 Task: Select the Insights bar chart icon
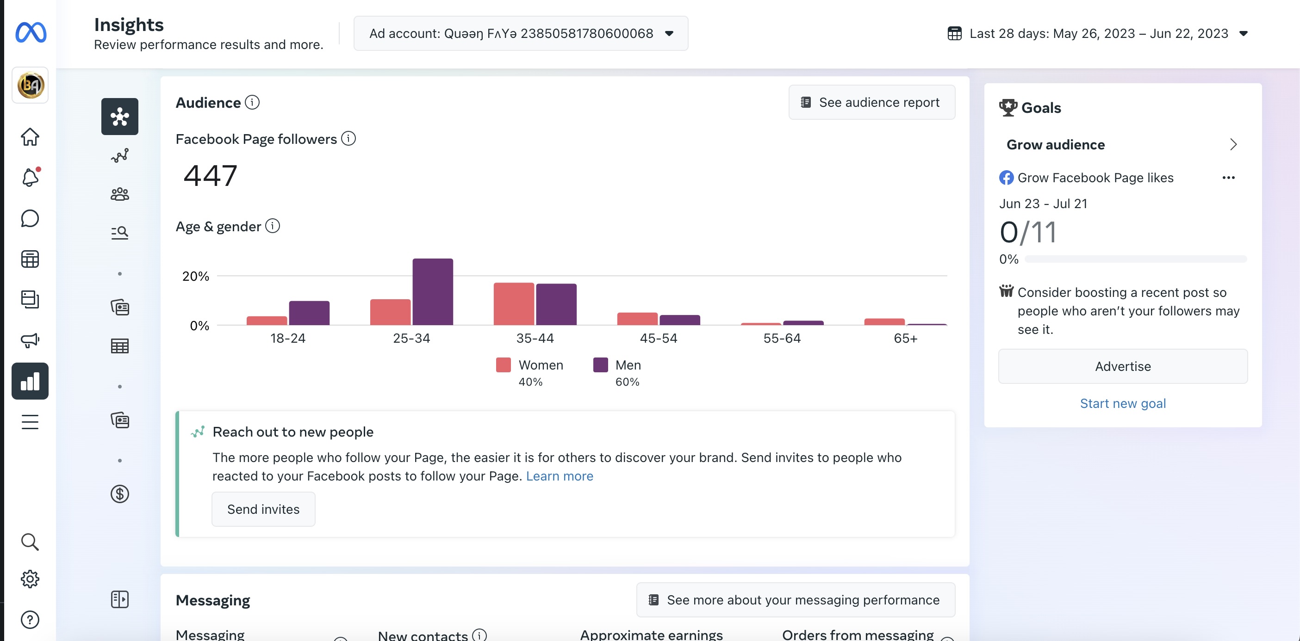tap(30, 381)
